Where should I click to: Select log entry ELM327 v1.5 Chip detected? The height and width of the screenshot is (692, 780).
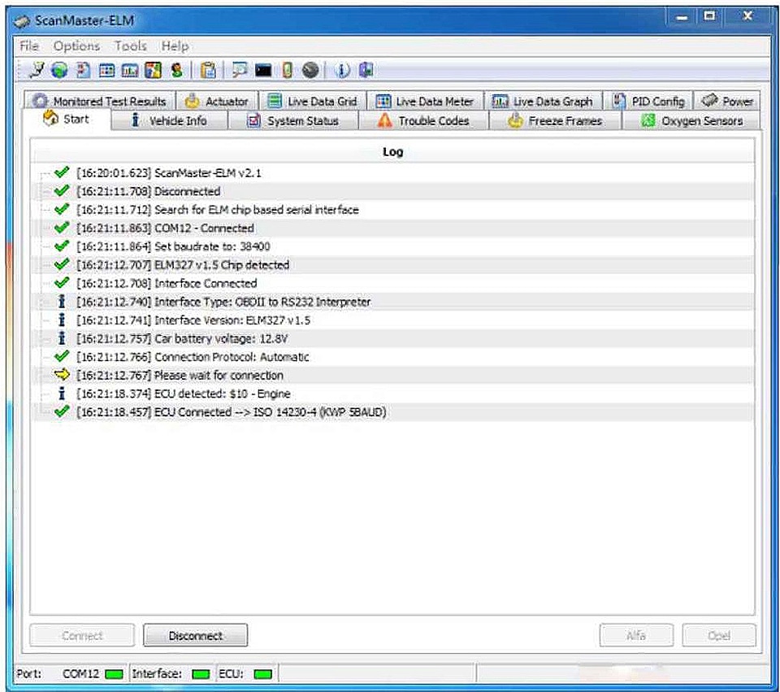[393, 265]
